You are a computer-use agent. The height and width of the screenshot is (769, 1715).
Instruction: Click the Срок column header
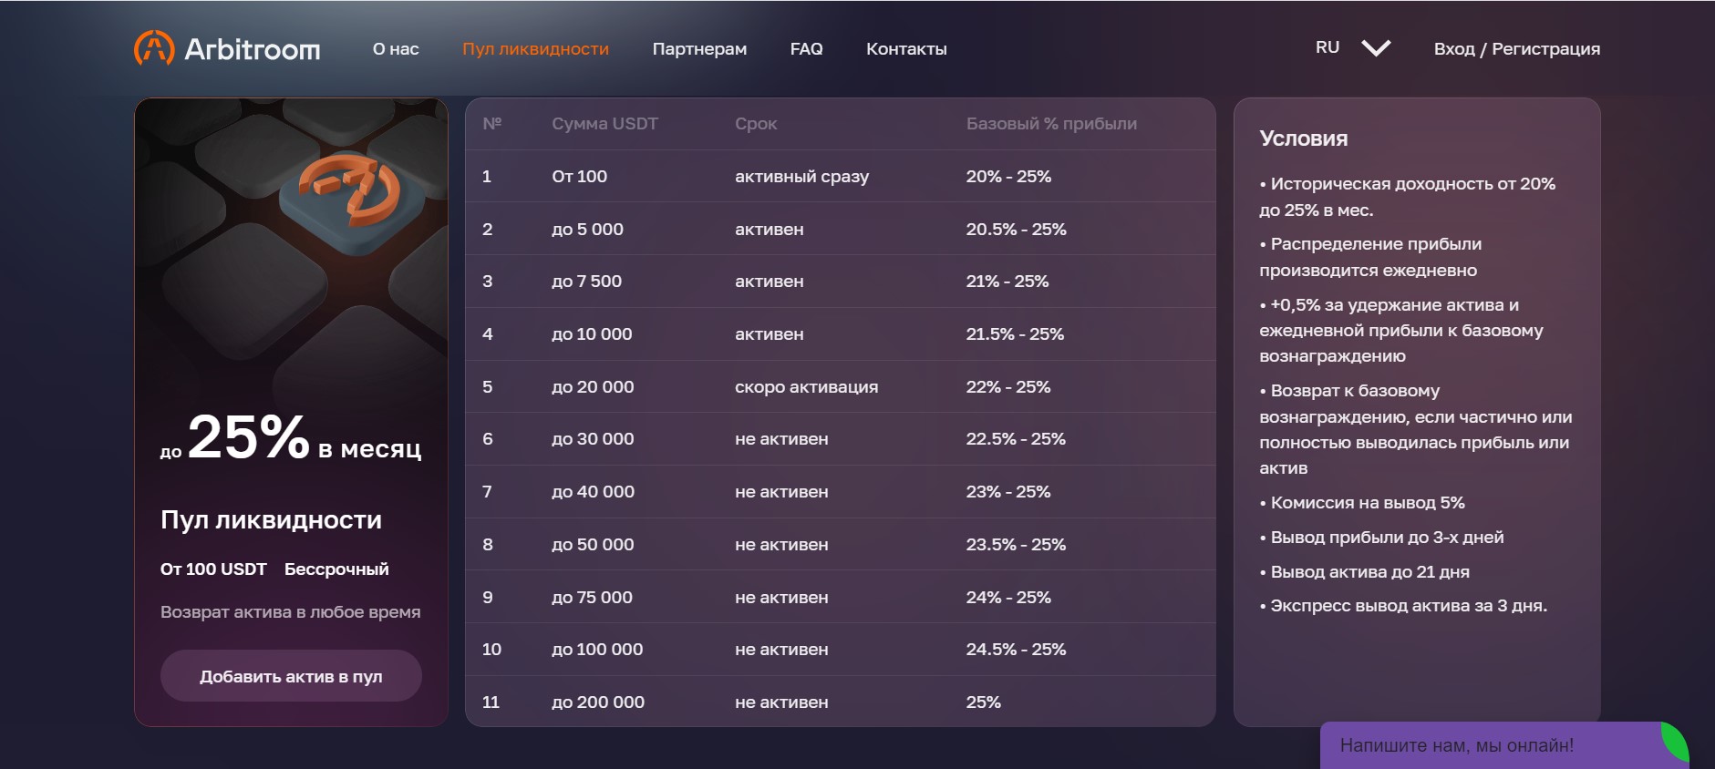point(756,124)
